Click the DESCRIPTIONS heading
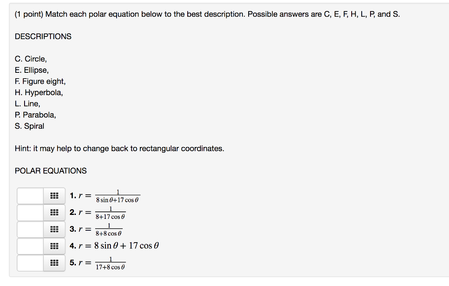449x286 pixels. click(43, 36)
